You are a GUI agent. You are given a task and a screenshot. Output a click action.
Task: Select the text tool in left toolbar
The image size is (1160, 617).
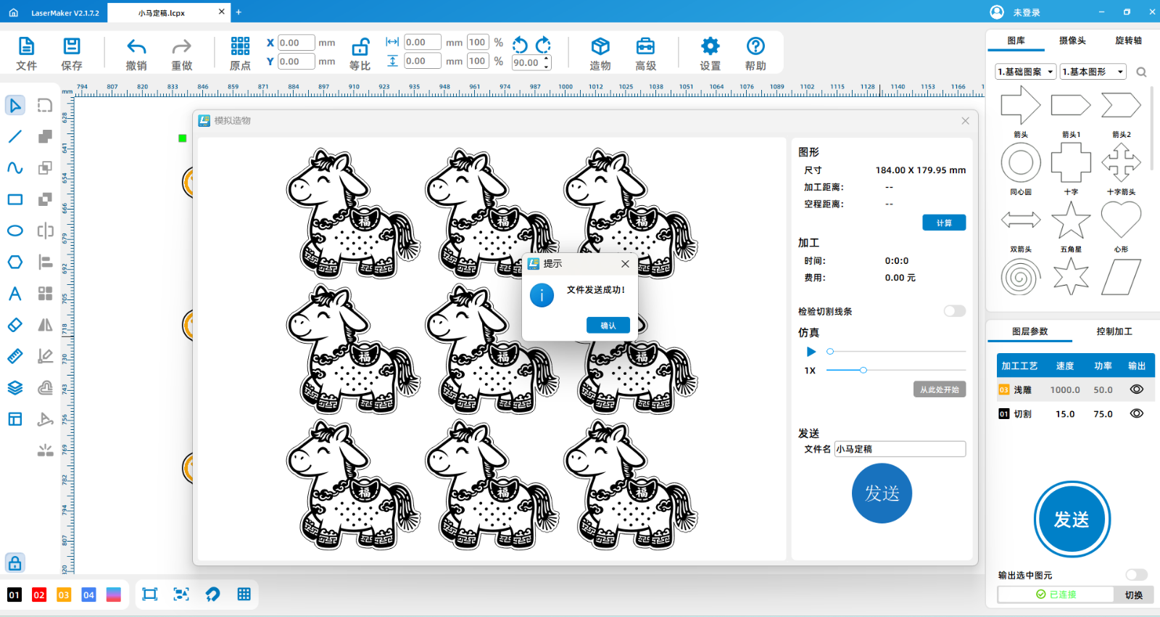click(x=15, y=294)
